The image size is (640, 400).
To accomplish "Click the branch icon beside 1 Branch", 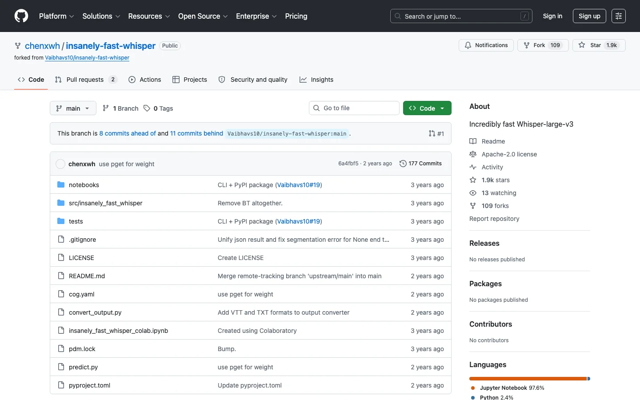I will click(x=106, y=108).
